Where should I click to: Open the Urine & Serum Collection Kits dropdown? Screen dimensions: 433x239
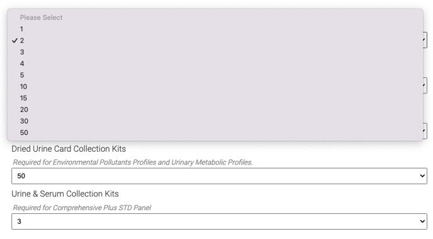pyautogui.click(x=219, y=221)
